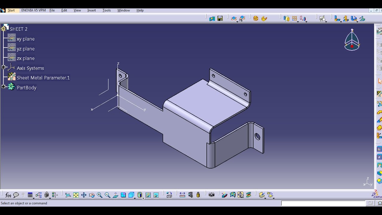Click the command input field in the status bar
Screen dimensions: 382x215
point(324,203)
